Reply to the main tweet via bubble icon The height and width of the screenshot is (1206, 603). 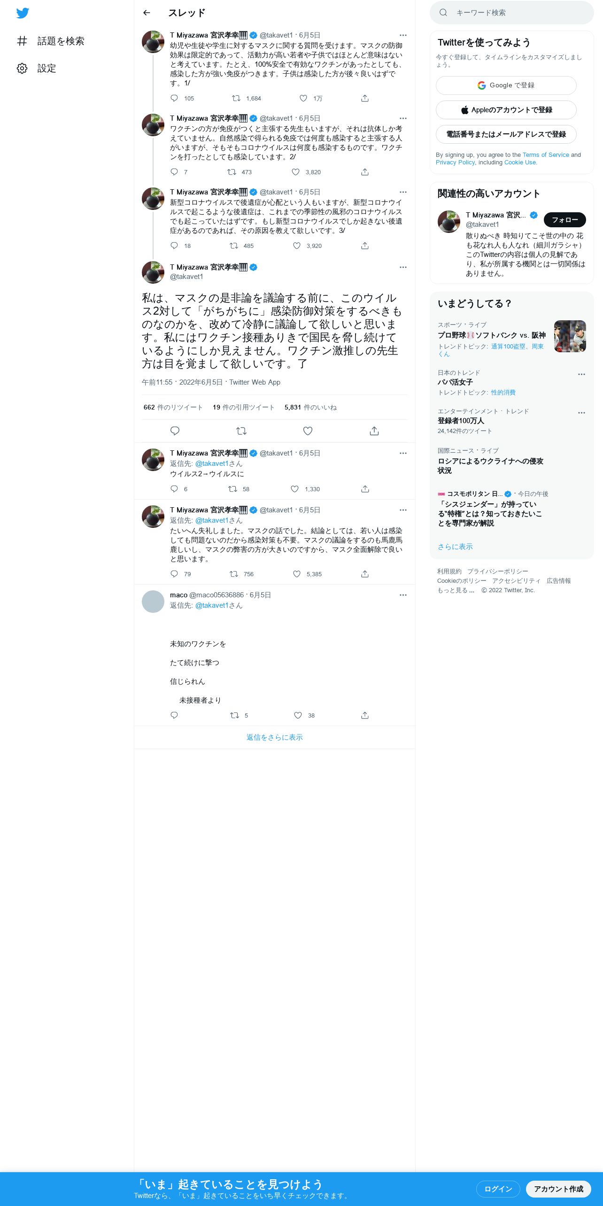[175, 431]
